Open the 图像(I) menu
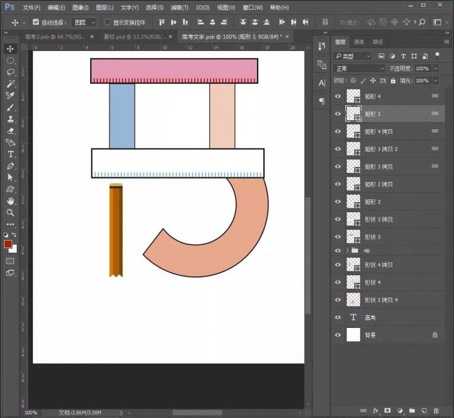The width and height of the screenshot is (454, 418). coord(80,8)
